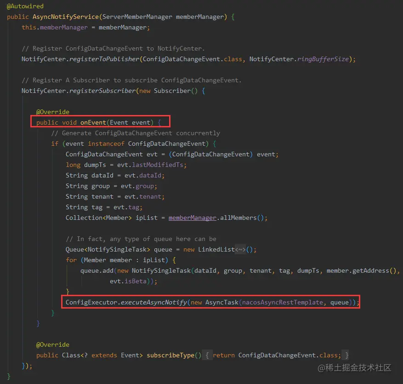Viewport: 403px width, 384px height.
Task: Click the nacosAsyncRestTemplate argument
Action: point(283,303)
